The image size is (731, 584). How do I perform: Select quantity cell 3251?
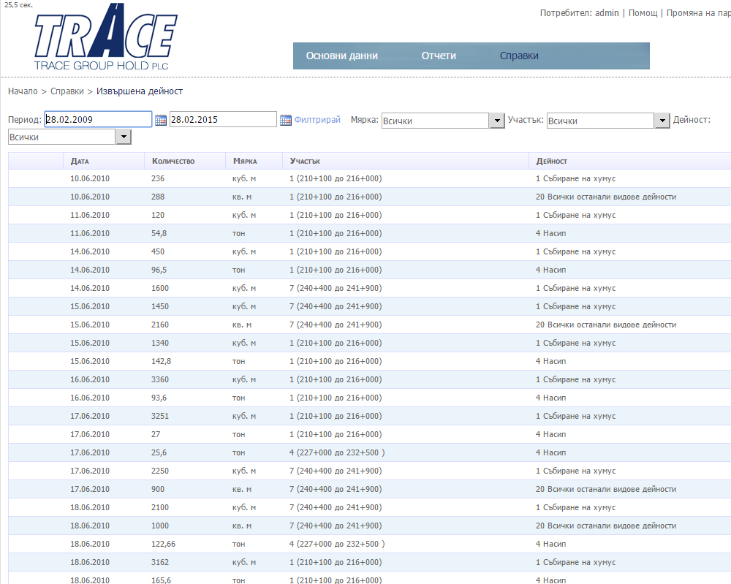[x=160, y=416]
